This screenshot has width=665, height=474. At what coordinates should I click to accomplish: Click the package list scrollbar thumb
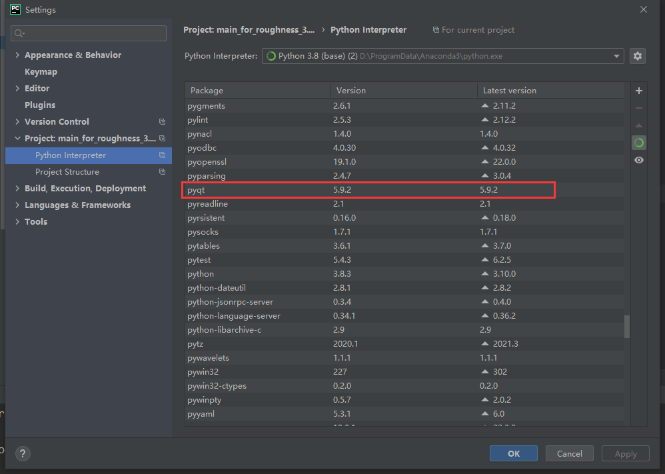(626, 327)
